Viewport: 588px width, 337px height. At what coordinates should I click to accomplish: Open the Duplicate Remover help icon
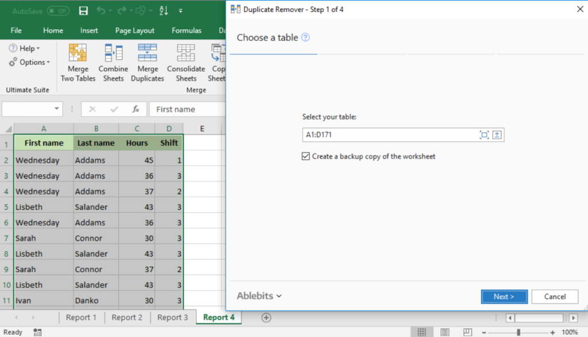click(x=306, y=37)
